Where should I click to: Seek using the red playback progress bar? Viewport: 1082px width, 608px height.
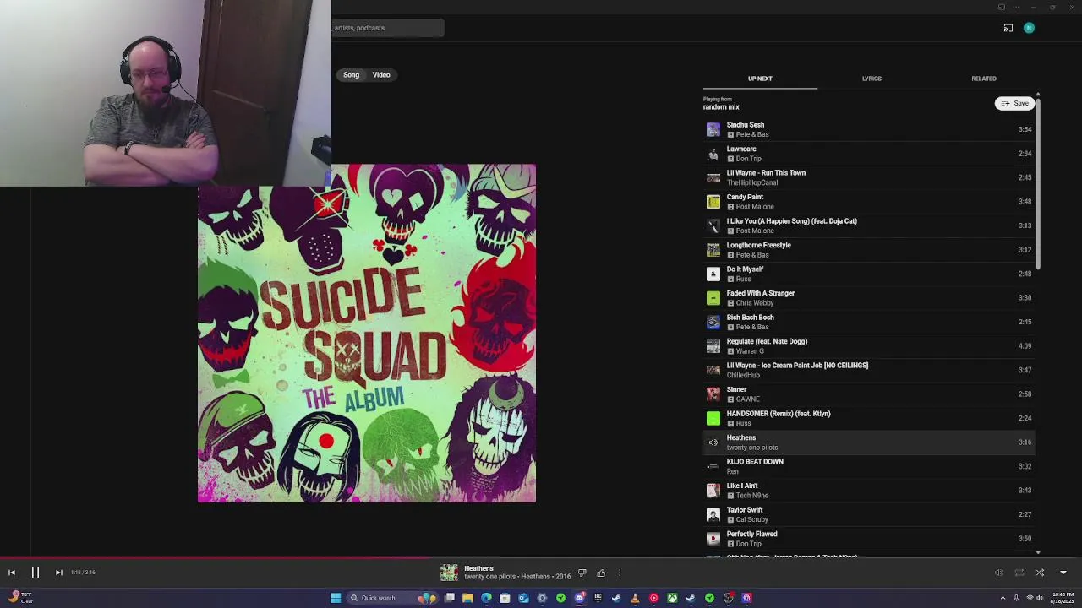coord(541,557)
